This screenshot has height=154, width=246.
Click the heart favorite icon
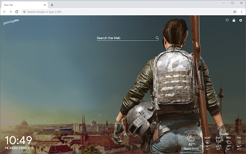227,20
